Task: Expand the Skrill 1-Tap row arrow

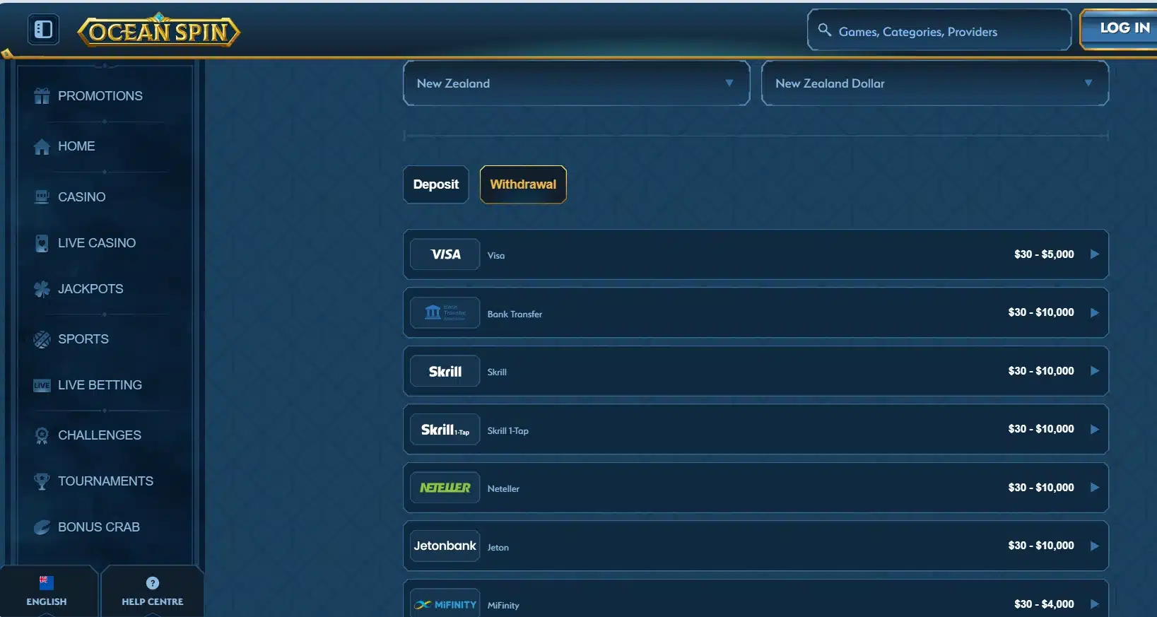Action: (x=1094, y=429)
